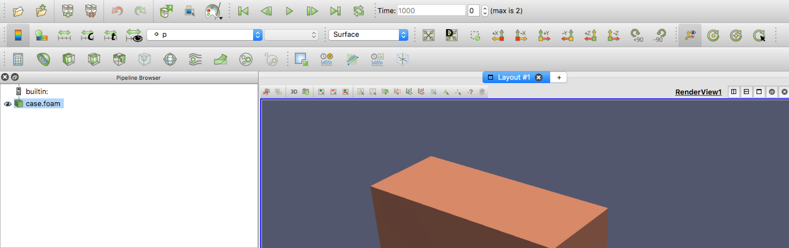Open a file with the folder icon
The image size is (789, 248).
point(18,11)
